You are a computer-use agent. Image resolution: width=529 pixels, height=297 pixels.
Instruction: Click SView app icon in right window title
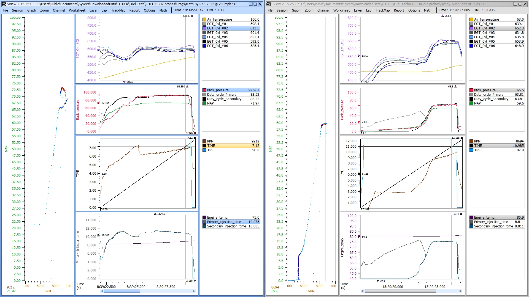pos(268,4)
